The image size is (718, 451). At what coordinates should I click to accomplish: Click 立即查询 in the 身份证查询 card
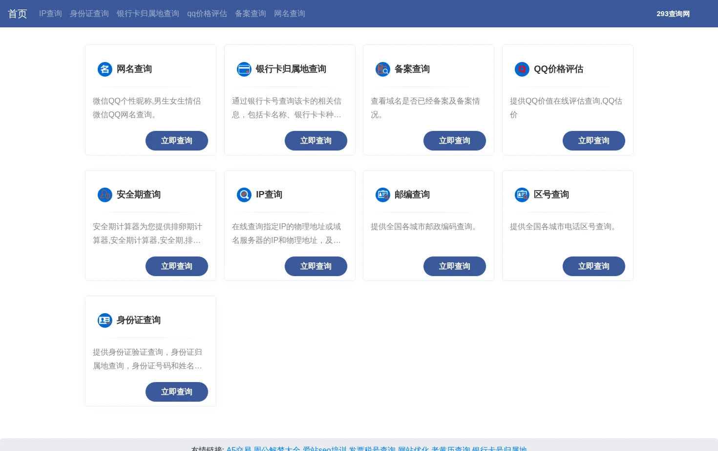[x=177, y=392]
